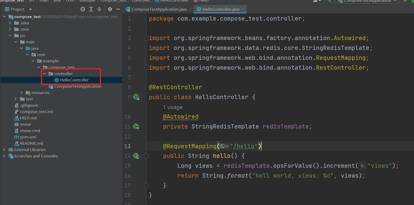Toggle the code fold marker on line 14
414x205 pixels.
146,156
